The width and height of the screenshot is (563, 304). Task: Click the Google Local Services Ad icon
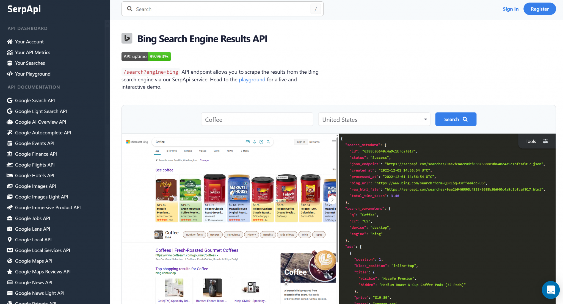pos(10,250)
